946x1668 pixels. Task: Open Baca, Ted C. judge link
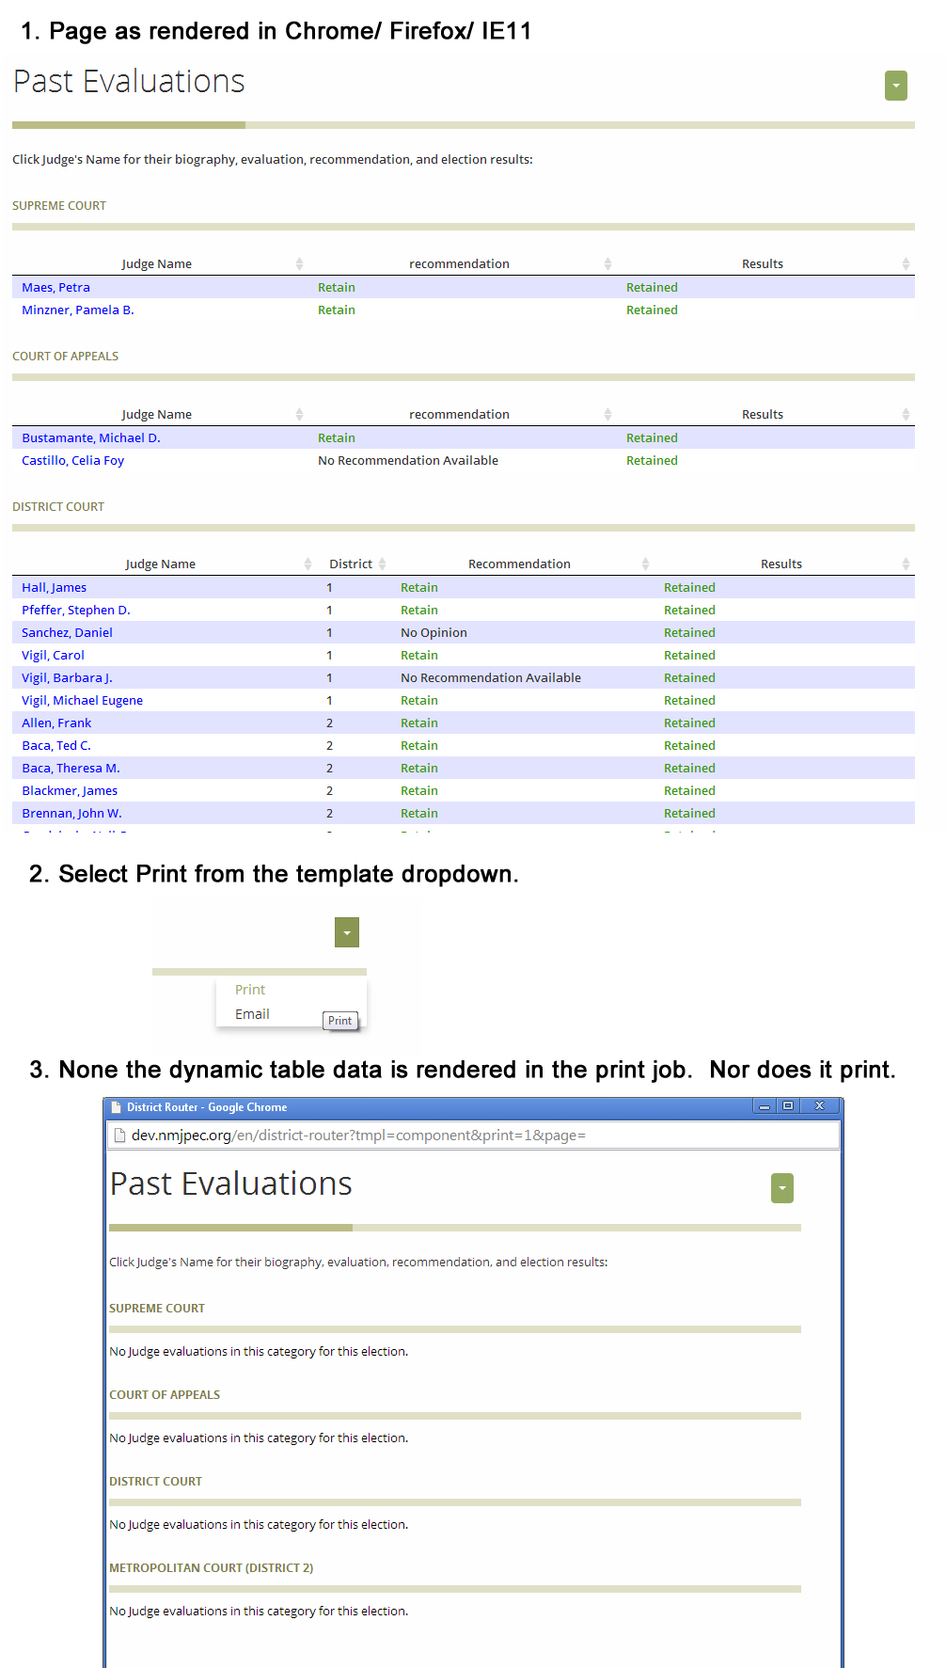click(56, 745)
